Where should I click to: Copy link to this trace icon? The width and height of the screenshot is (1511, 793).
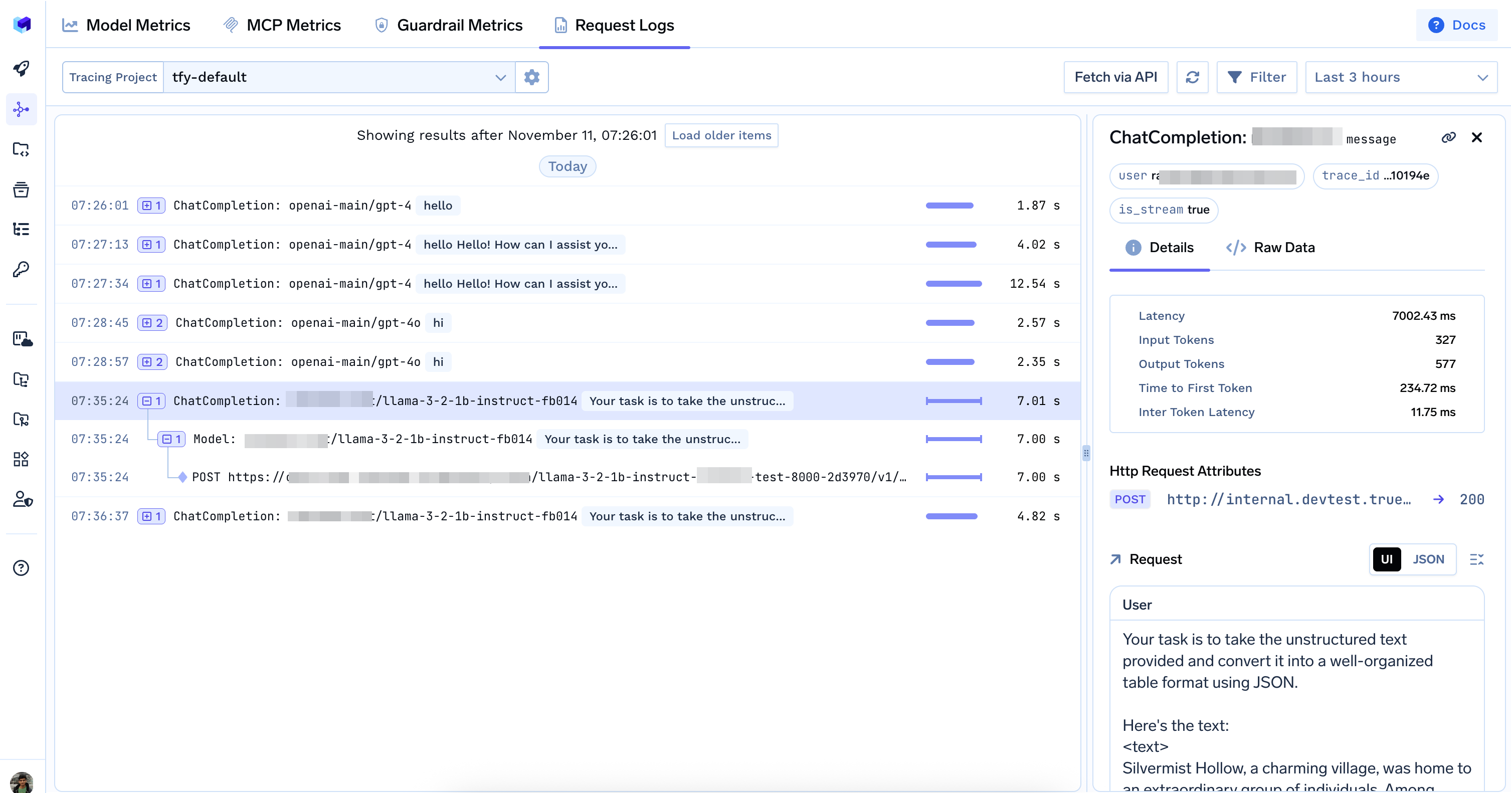pyautogui.click(x=1448, y=137)
